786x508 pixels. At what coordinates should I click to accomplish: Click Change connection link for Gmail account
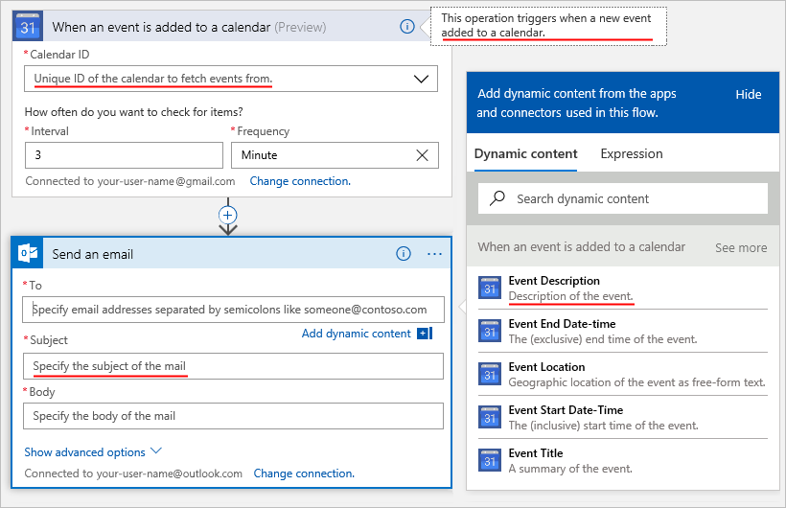(300, 181)
